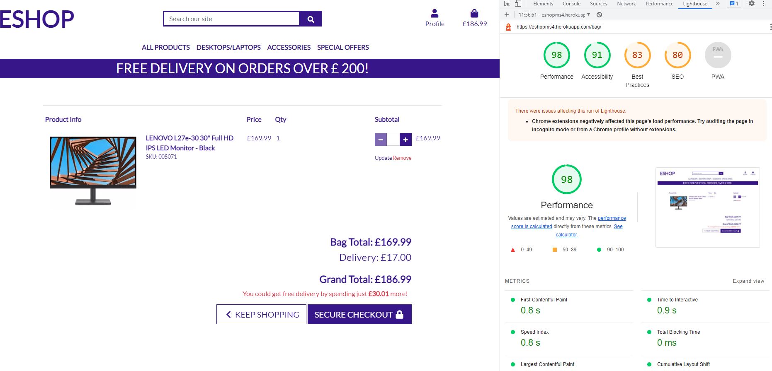
Task: Show more DevTools tabs chevron
Action: (x=718, y=4)
